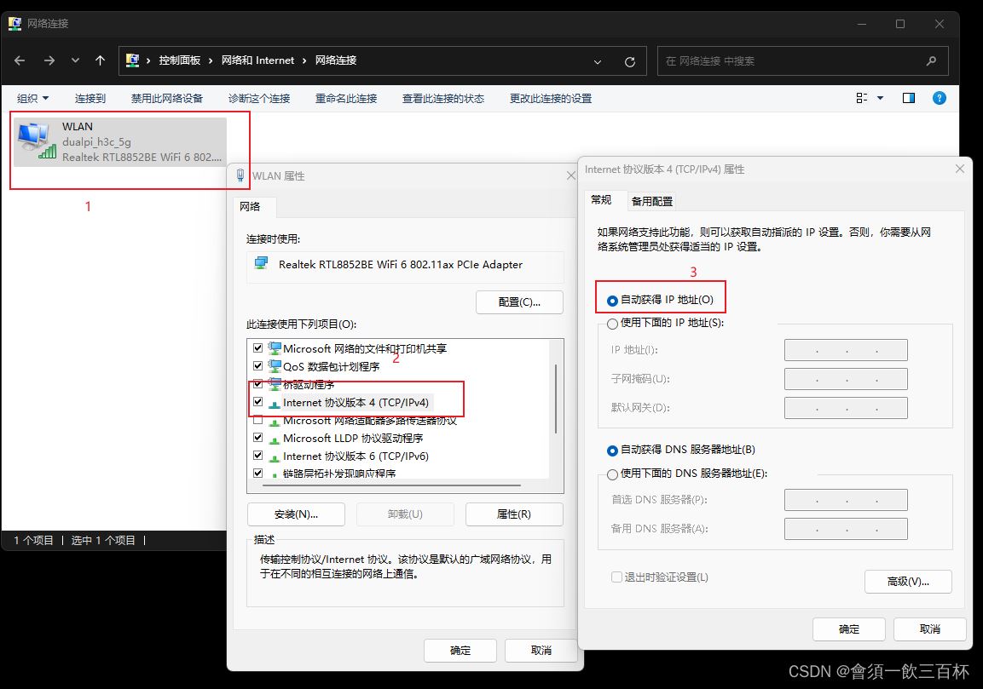
Task: Open 高级(V)... settings
Action: [x=908, y=582]
